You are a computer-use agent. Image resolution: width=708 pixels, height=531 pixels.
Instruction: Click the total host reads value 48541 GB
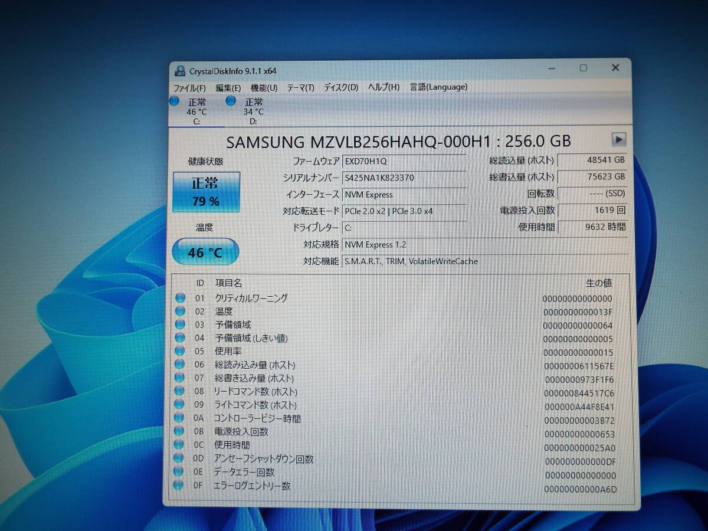(592, 160)
